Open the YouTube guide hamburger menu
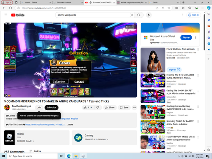Viewport: 212px width, 159px height. [6, 15]
